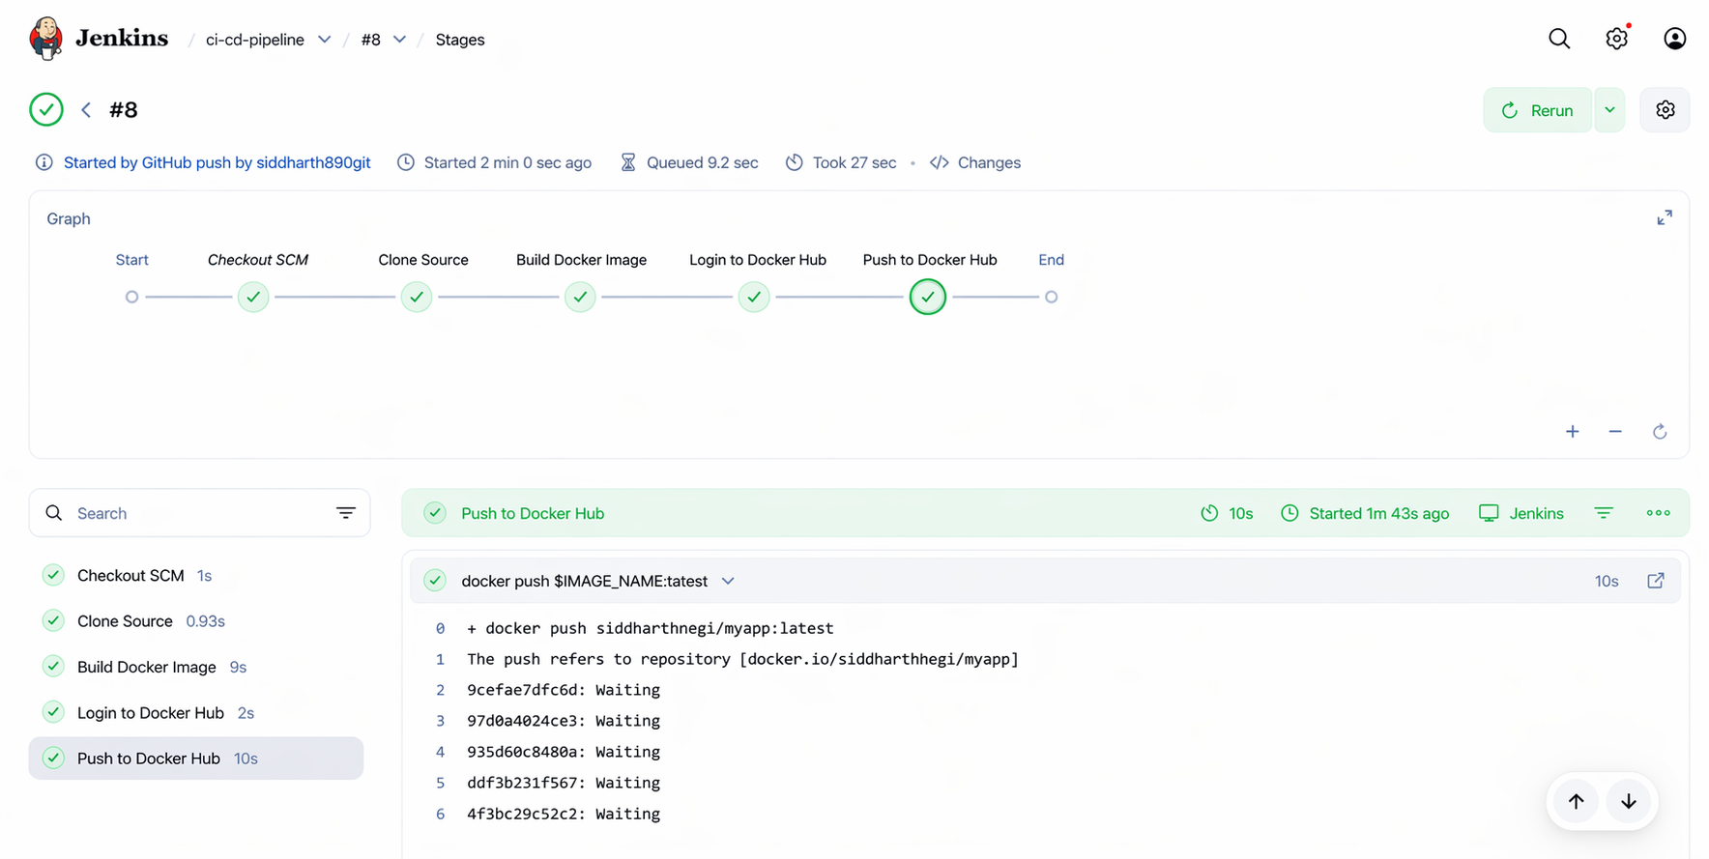This screenshot has height=859, width=1709.
Task: Select Build Docker Image node in graph
Action: click(x=580, y=297)
